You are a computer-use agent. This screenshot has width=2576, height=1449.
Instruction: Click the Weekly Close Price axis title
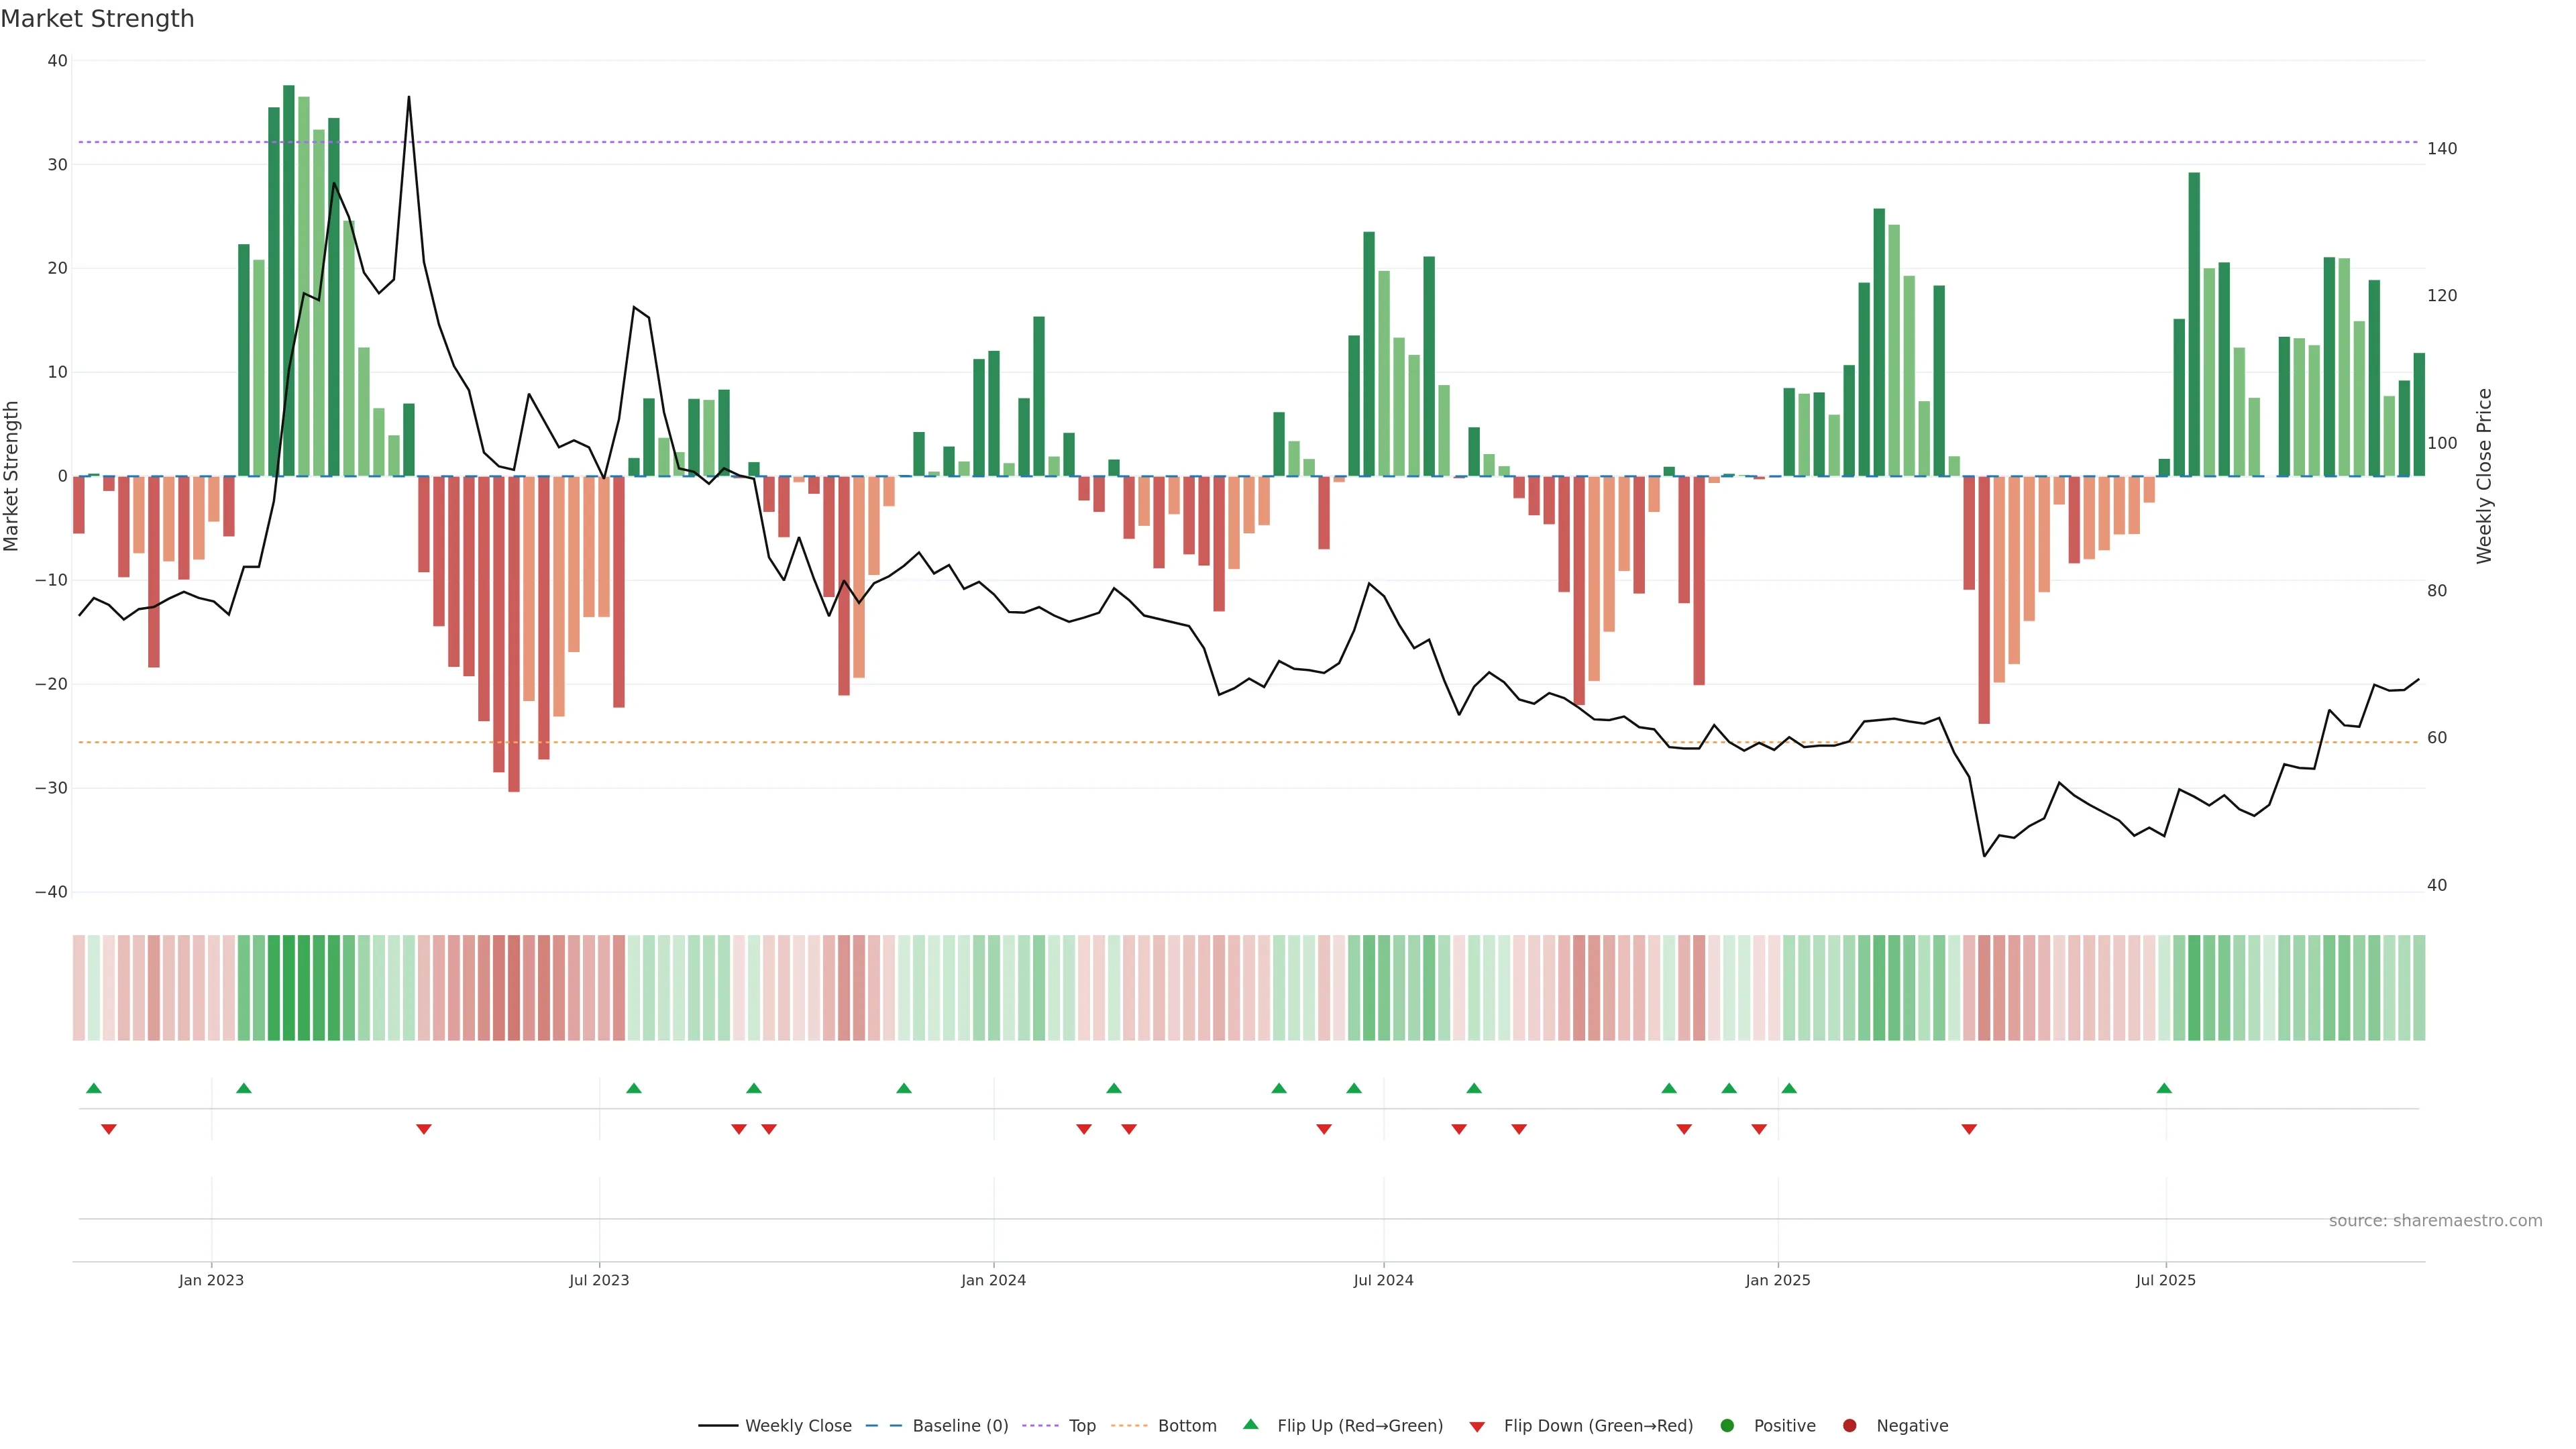pyautogui.click(x=2484, y=476)
